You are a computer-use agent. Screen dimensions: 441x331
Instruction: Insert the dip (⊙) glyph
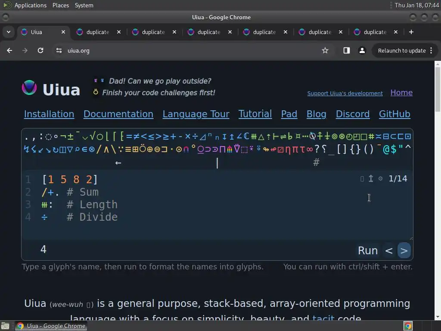[x=179, y=150]
